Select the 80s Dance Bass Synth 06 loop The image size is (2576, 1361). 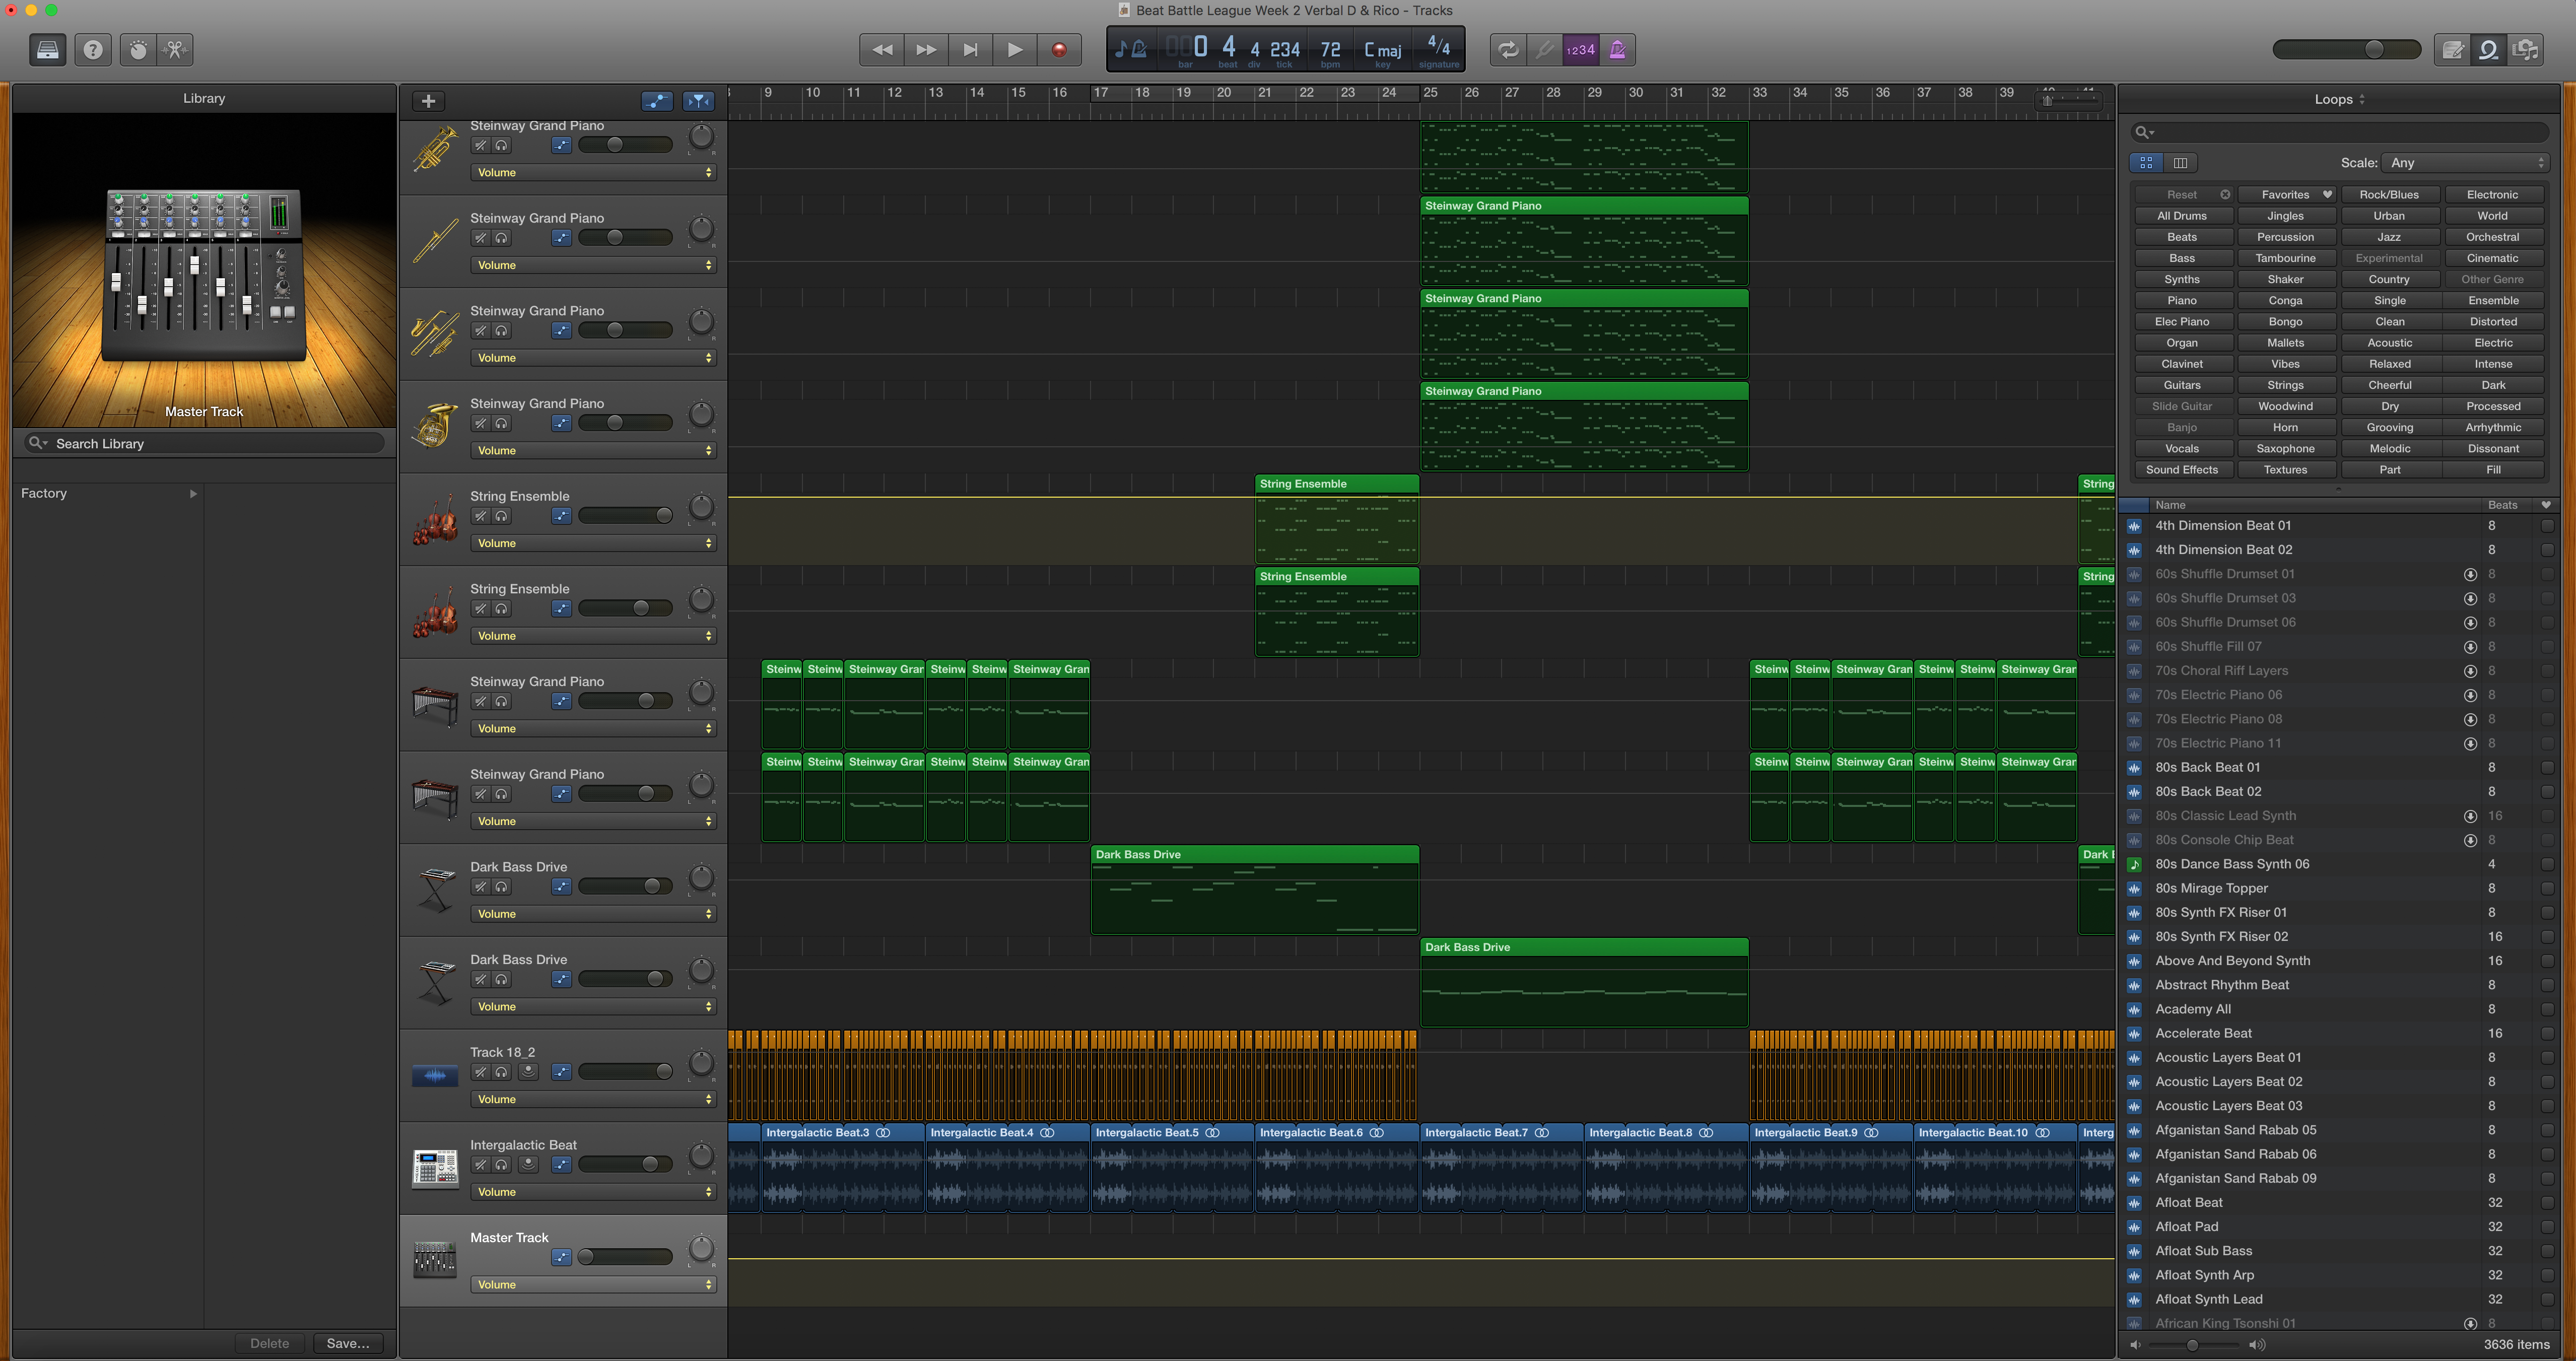pyautogui.click(x=2339, y=865)
